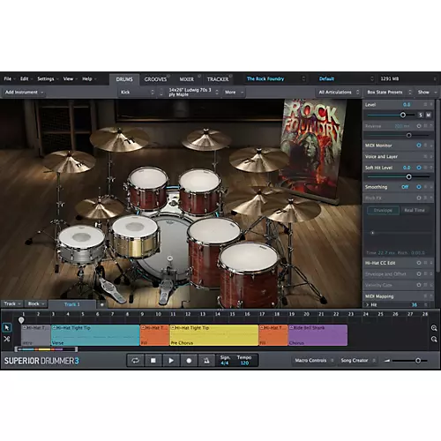Open Voice and Layer row menu icon
Image resolution: width=441 pixels, height=441 pixels.
coord(425,157)
